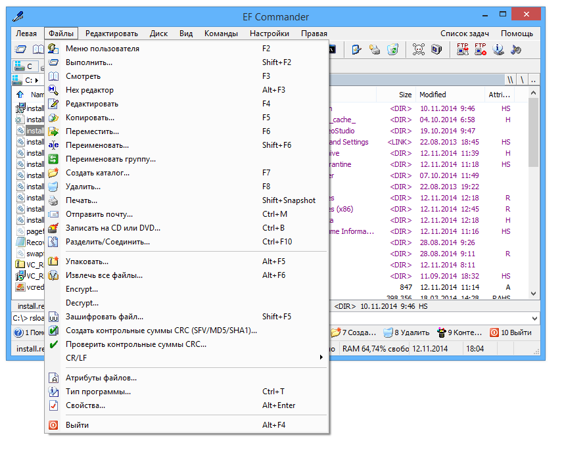Open the Редактировать menu in menu bar
564x456 pixels.
[112, 34]
